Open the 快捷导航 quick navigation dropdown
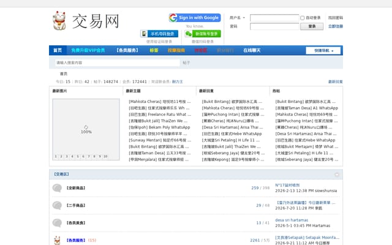 coord(323,50)
